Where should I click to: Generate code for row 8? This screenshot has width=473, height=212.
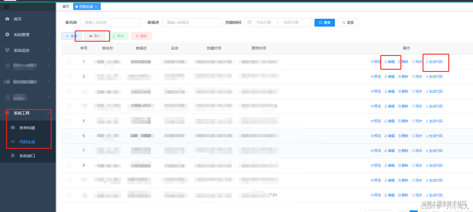click(434, 166)
